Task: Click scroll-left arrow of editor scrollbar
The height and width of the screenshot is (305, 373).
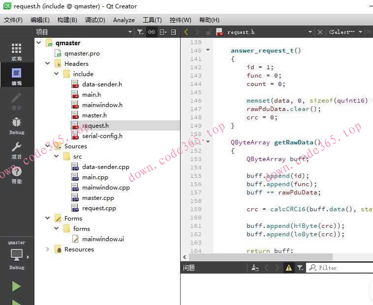Action: (x=185, y=257)
